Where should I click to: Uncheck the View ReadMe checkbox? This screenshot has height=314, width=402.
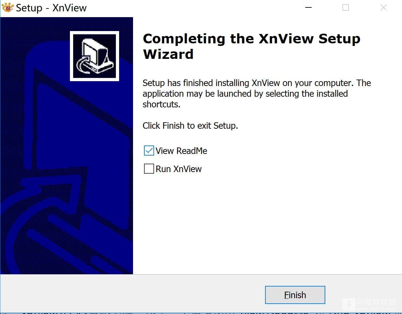point(149,151)
